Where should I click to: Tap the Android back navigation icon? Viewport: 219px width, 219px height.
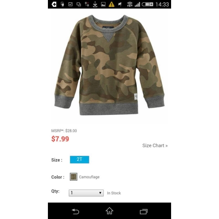pyautogui.click(x=75, y=211)
